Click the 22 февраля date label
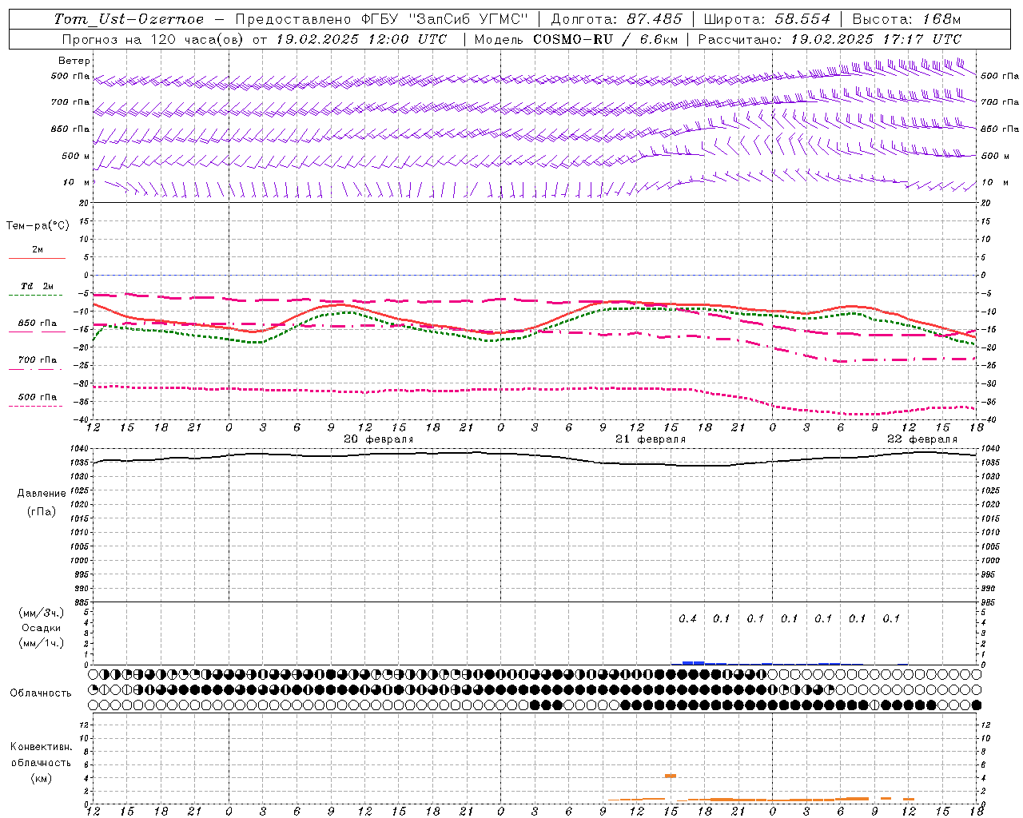Image resolution: width=1023 pixels, height=818 pixels. pos(922,439)
